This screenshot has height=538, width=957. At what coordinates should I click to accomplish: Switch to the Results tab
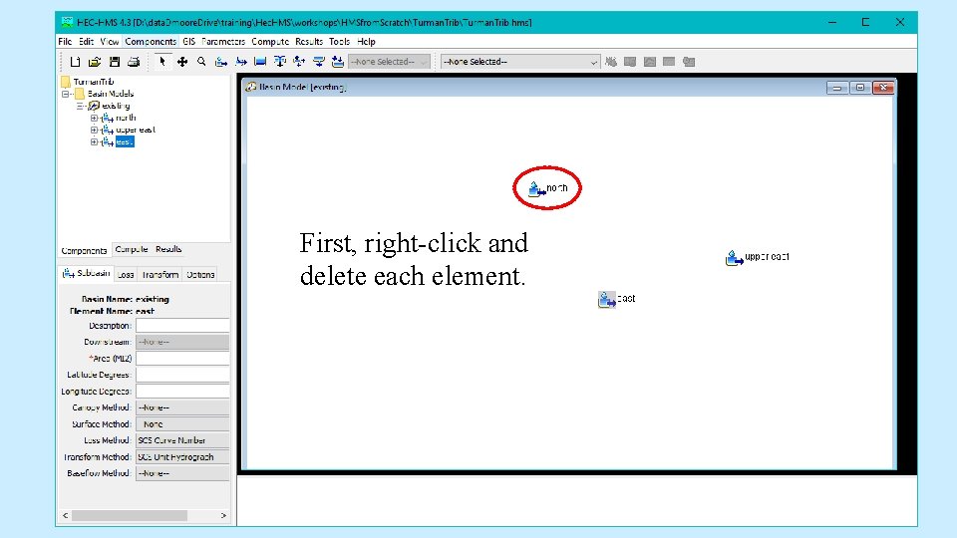168,249
